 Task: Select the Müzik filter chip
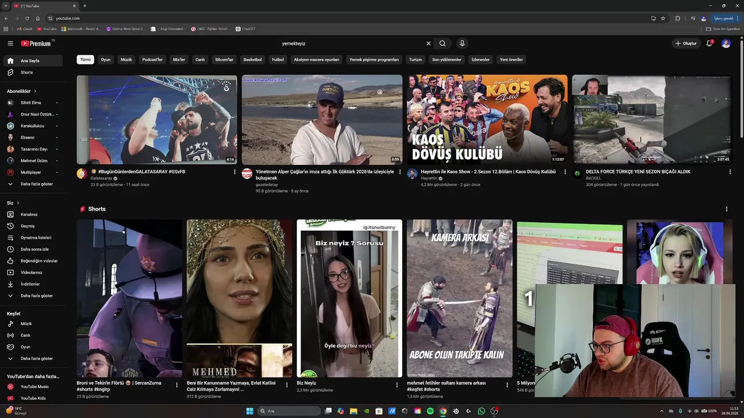[x=126, y=59]
